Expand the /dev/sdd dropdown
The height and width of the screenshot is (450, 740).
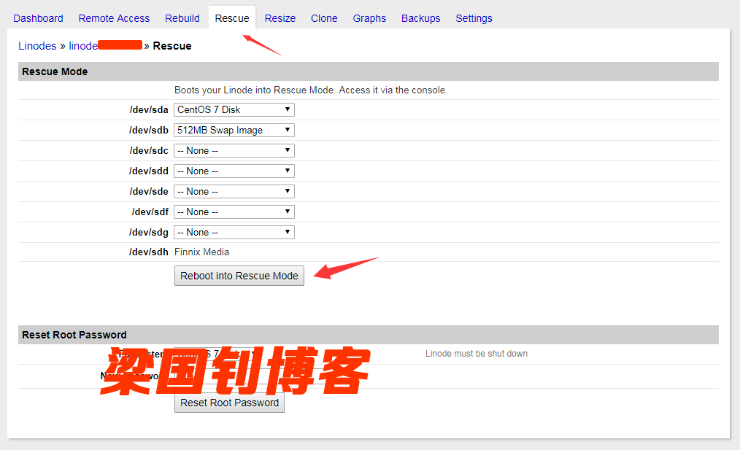[234, 171]
